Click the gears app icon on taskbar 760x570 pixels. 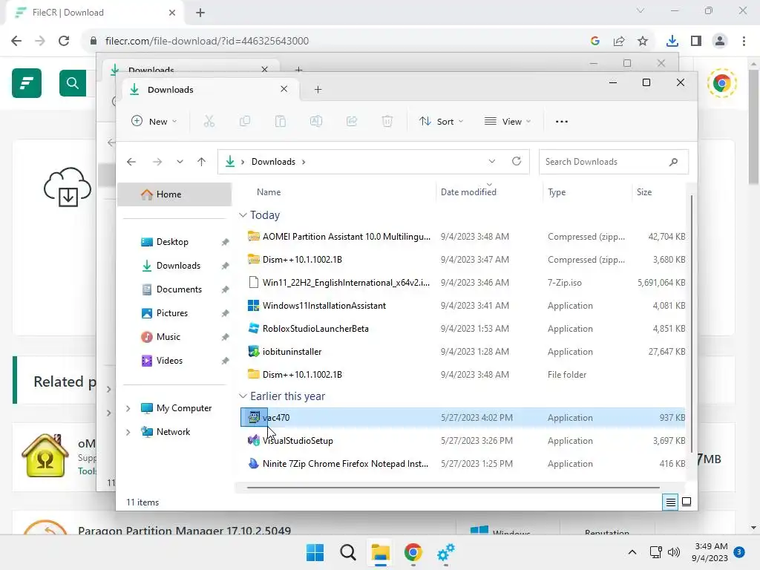point(446,552)
